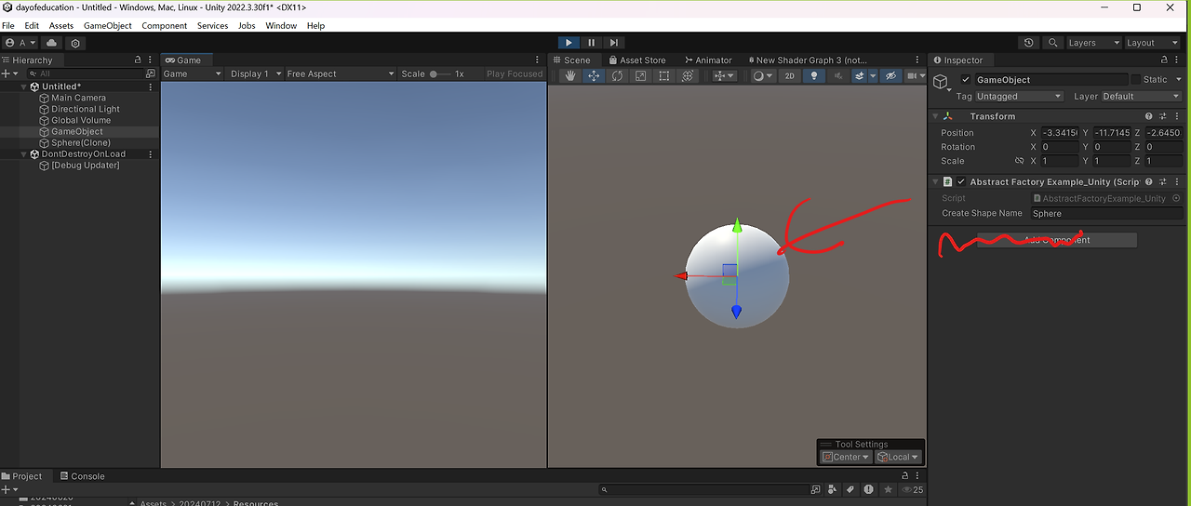Select the Scale tool in Scene toolbar
Image resolution: width=1191 pixels, height=506 pixels.
640,76
